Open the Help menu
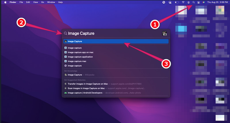 (60, 2)
